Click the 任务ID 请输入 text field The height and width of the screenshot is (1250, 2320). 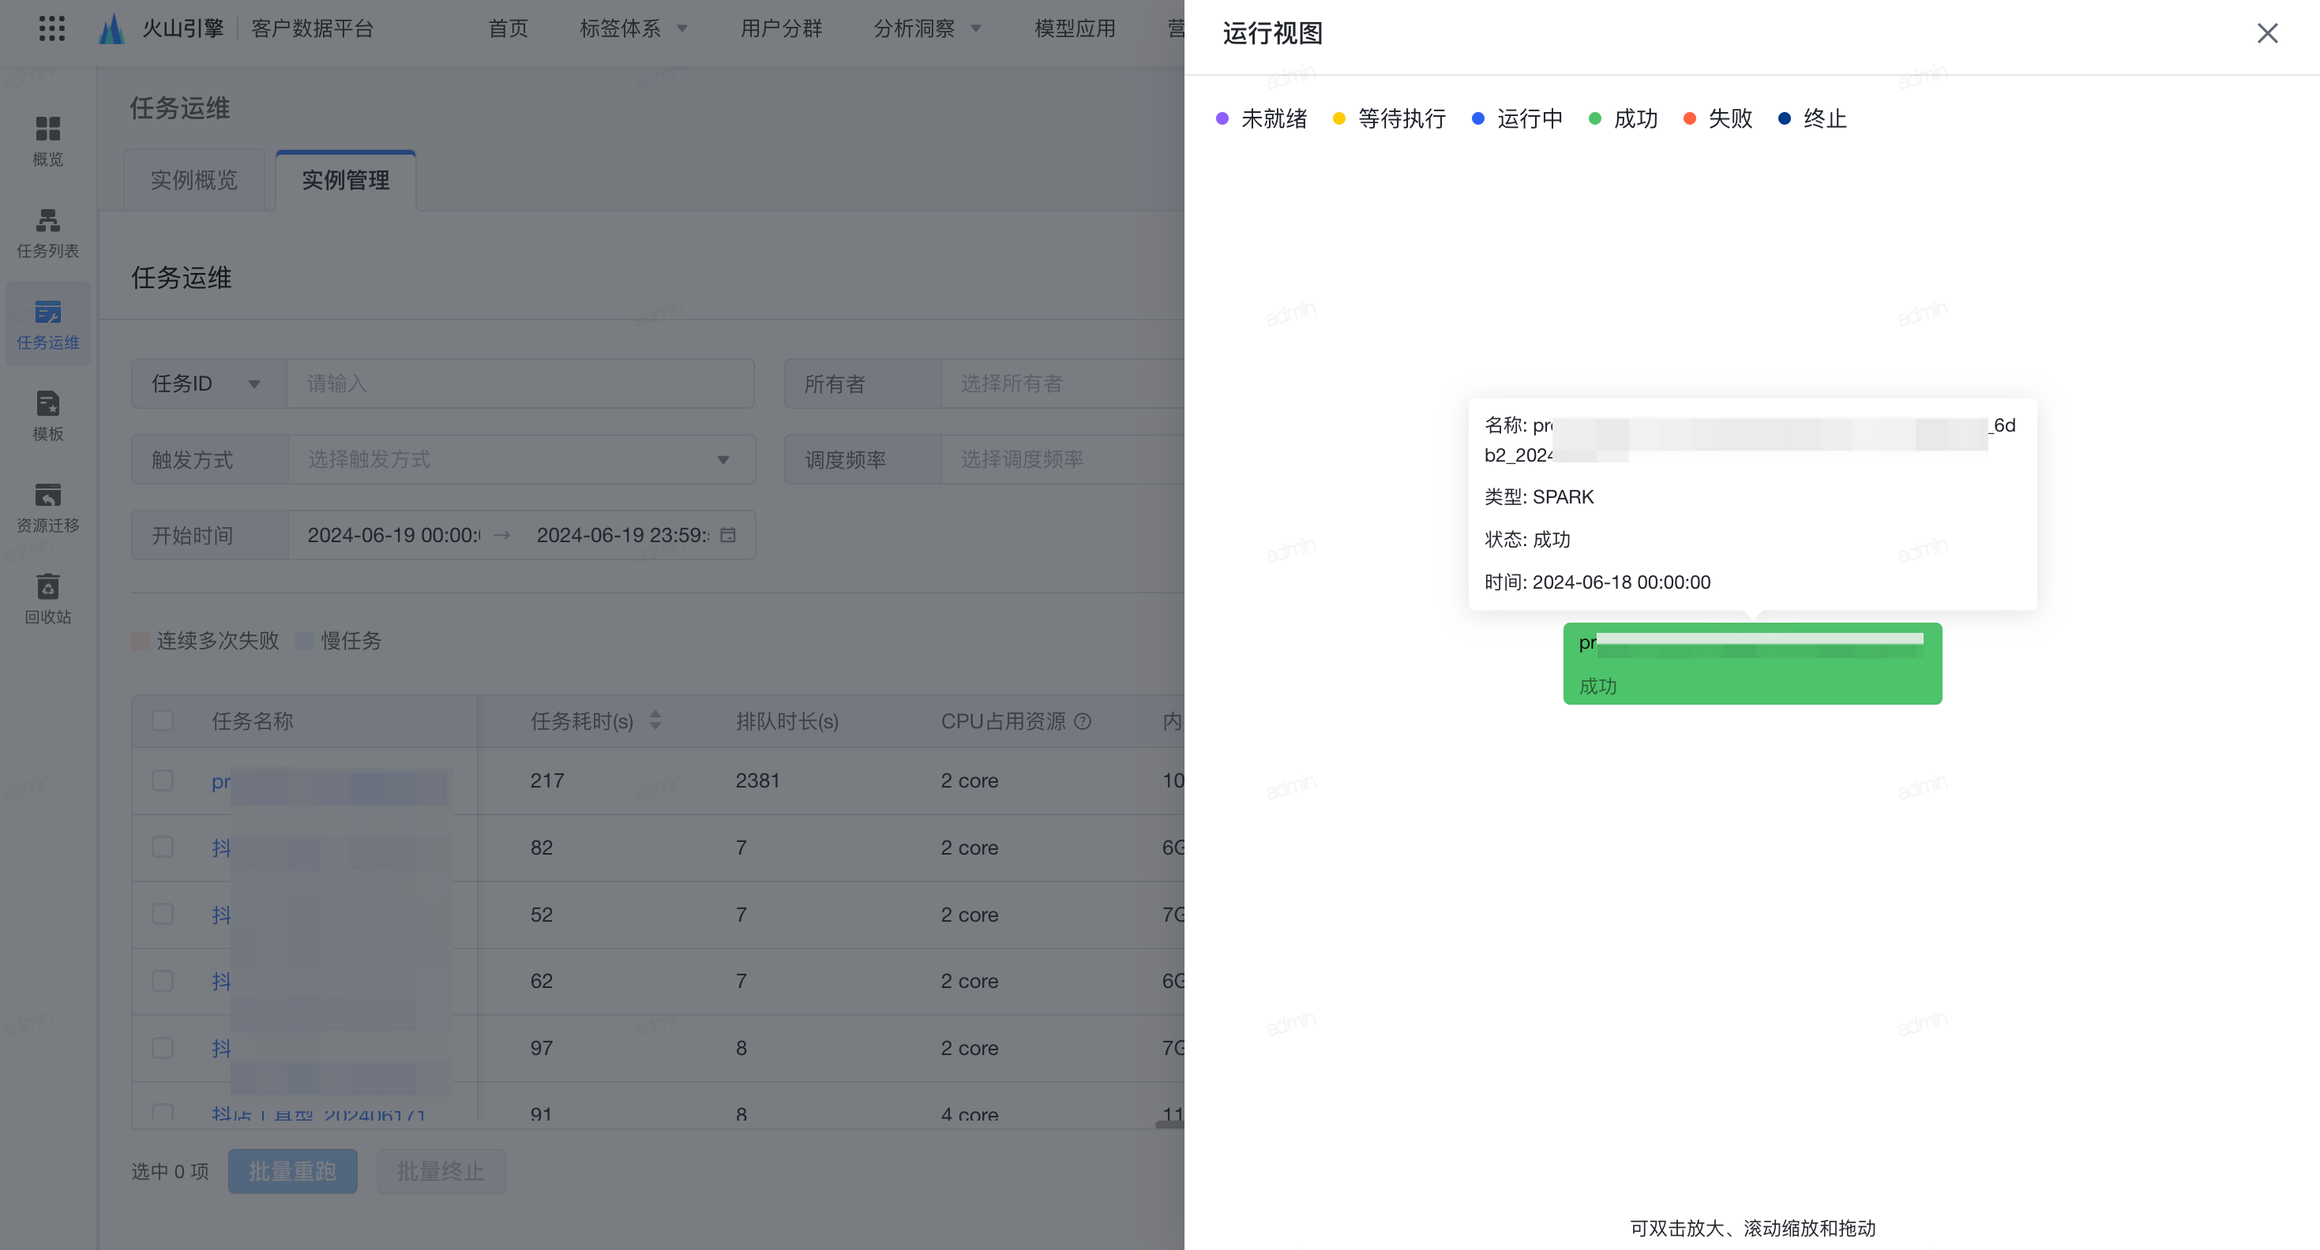point(520,384)
